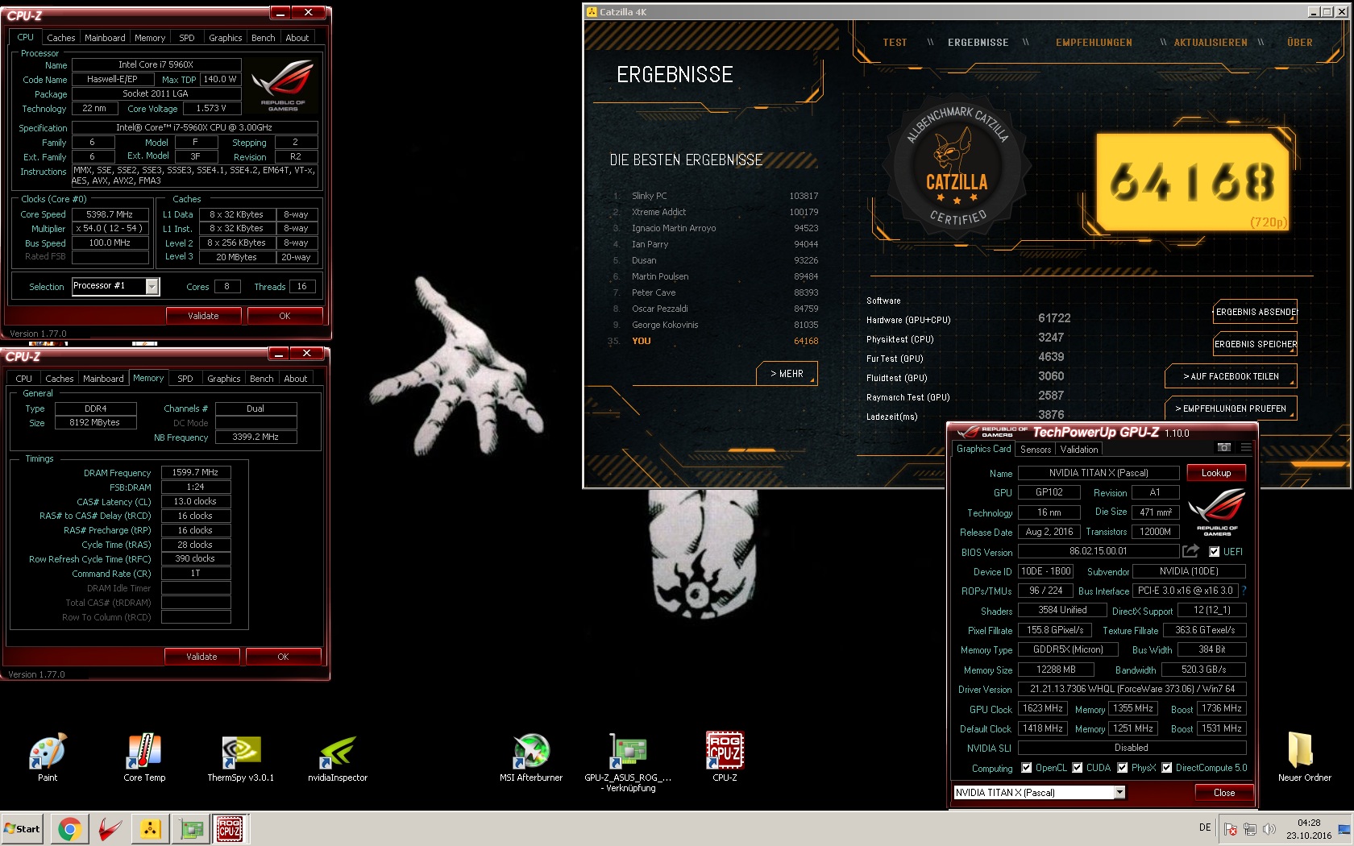
Task: Open EMPFEHLUNGEN tab in Catzilla
Action: 1094,43
